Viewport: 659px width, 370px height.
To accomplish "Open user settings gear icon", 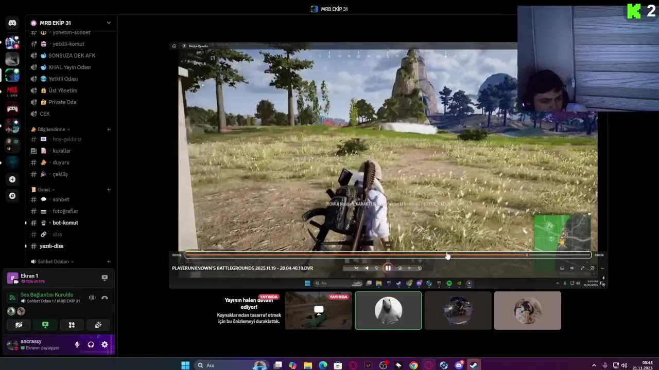I will [x=105, y=345].
